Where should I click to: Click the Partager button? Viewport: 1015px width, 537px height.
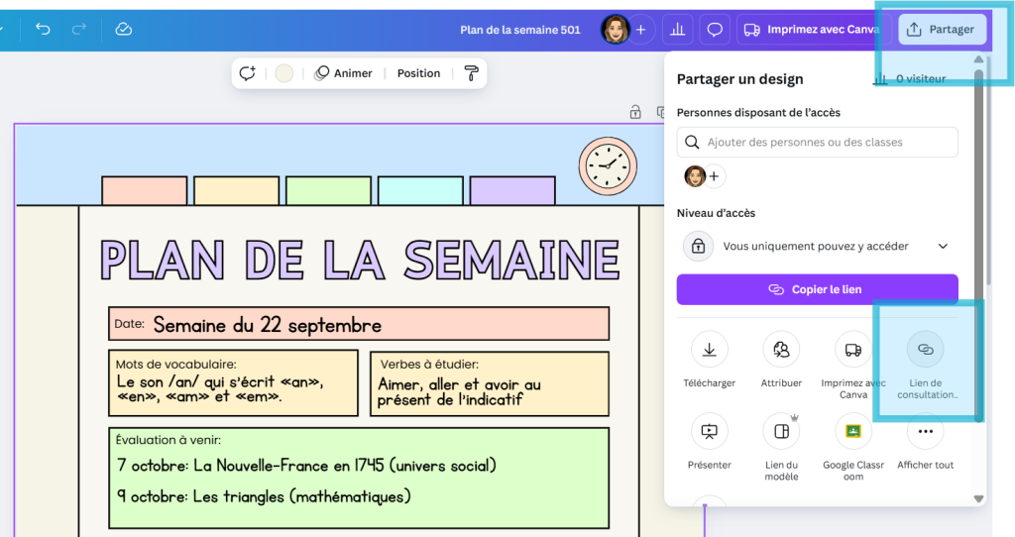tap(942, 30)
